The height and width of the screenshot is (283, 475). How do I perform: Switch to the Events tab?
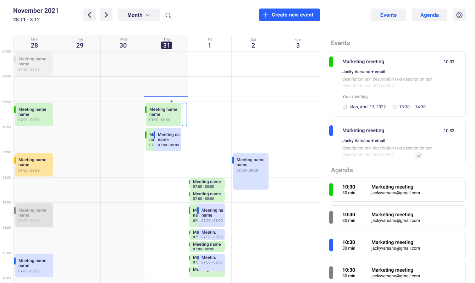(x=388, y=15)
